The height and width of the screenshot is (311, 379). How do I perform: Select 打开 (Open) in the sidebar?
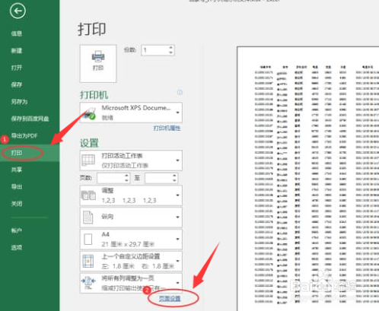[x=17, y=68]
